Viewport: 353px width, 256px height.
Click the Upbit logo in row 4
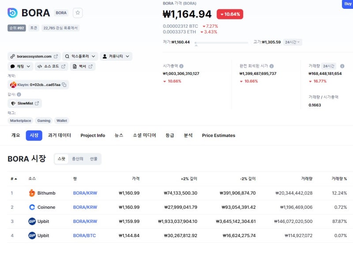[32, 235]
